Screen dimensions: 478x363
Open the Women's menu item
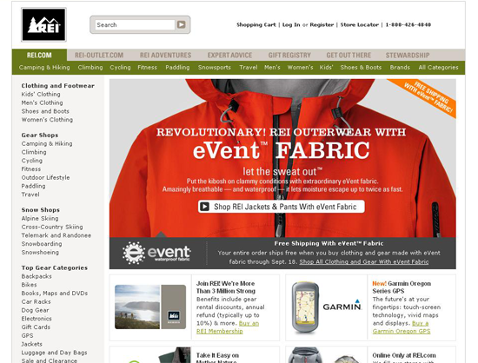[x=301, y=67]
